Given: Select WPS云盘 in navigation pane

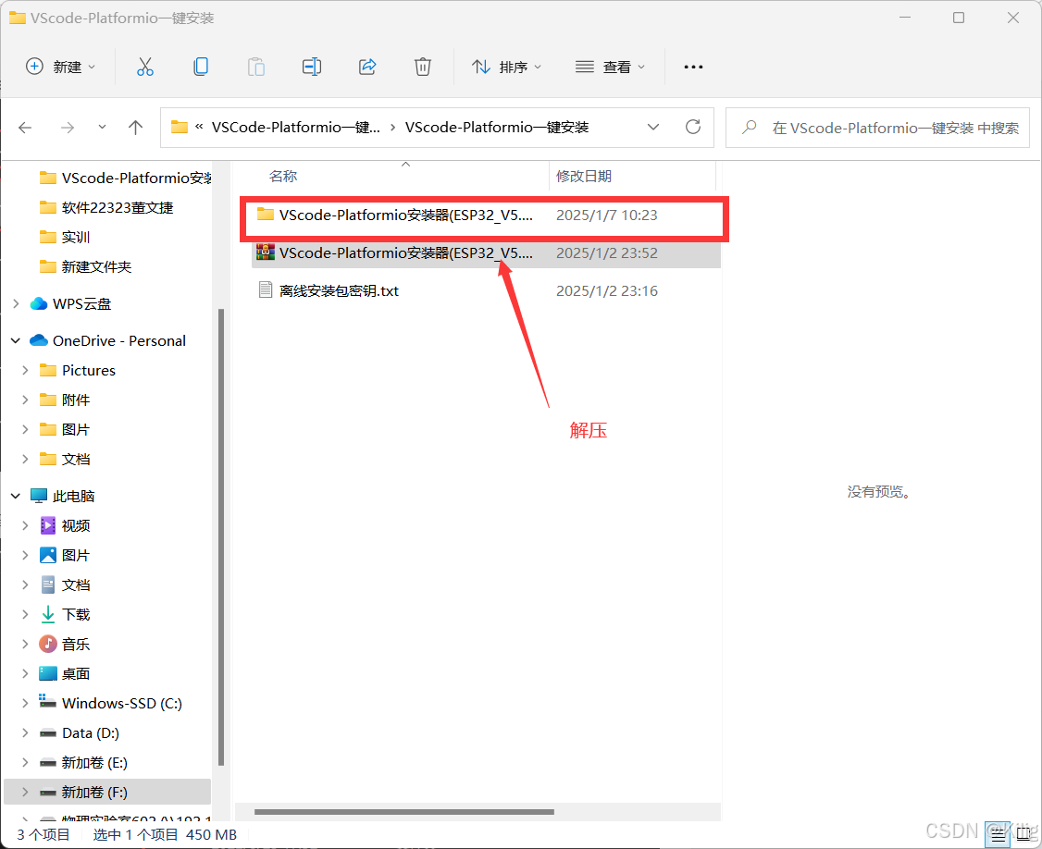Looking at the screenshot, I should (81, 303).
